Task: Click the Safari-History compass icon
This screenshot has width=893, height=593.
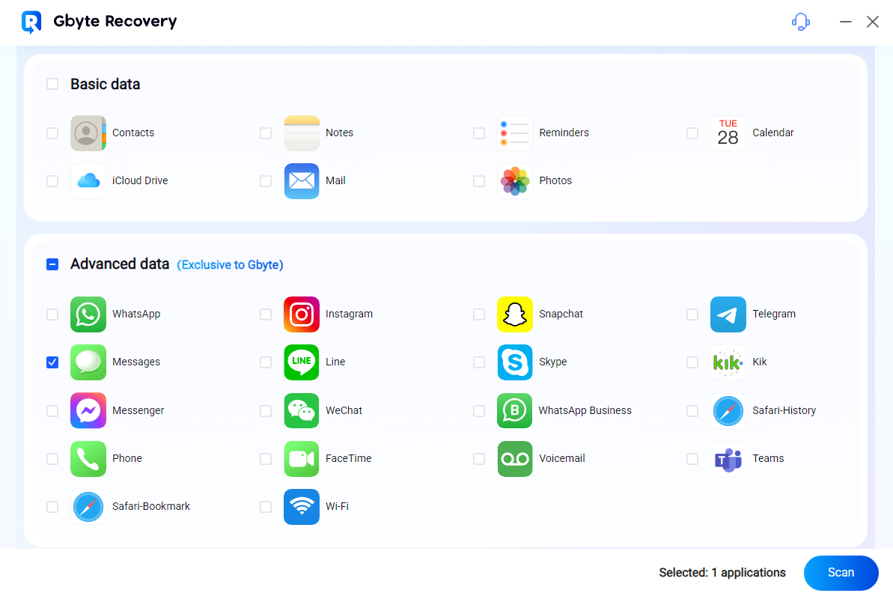Action: 728,410
